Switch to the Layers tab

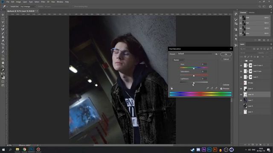pyautogui.click(x=242, y=44)
